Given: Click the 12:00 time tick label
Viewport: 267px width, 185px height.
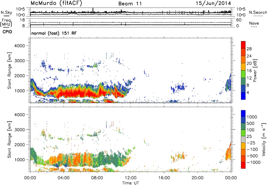Looking at the screenshot, I should click(130, 178).
